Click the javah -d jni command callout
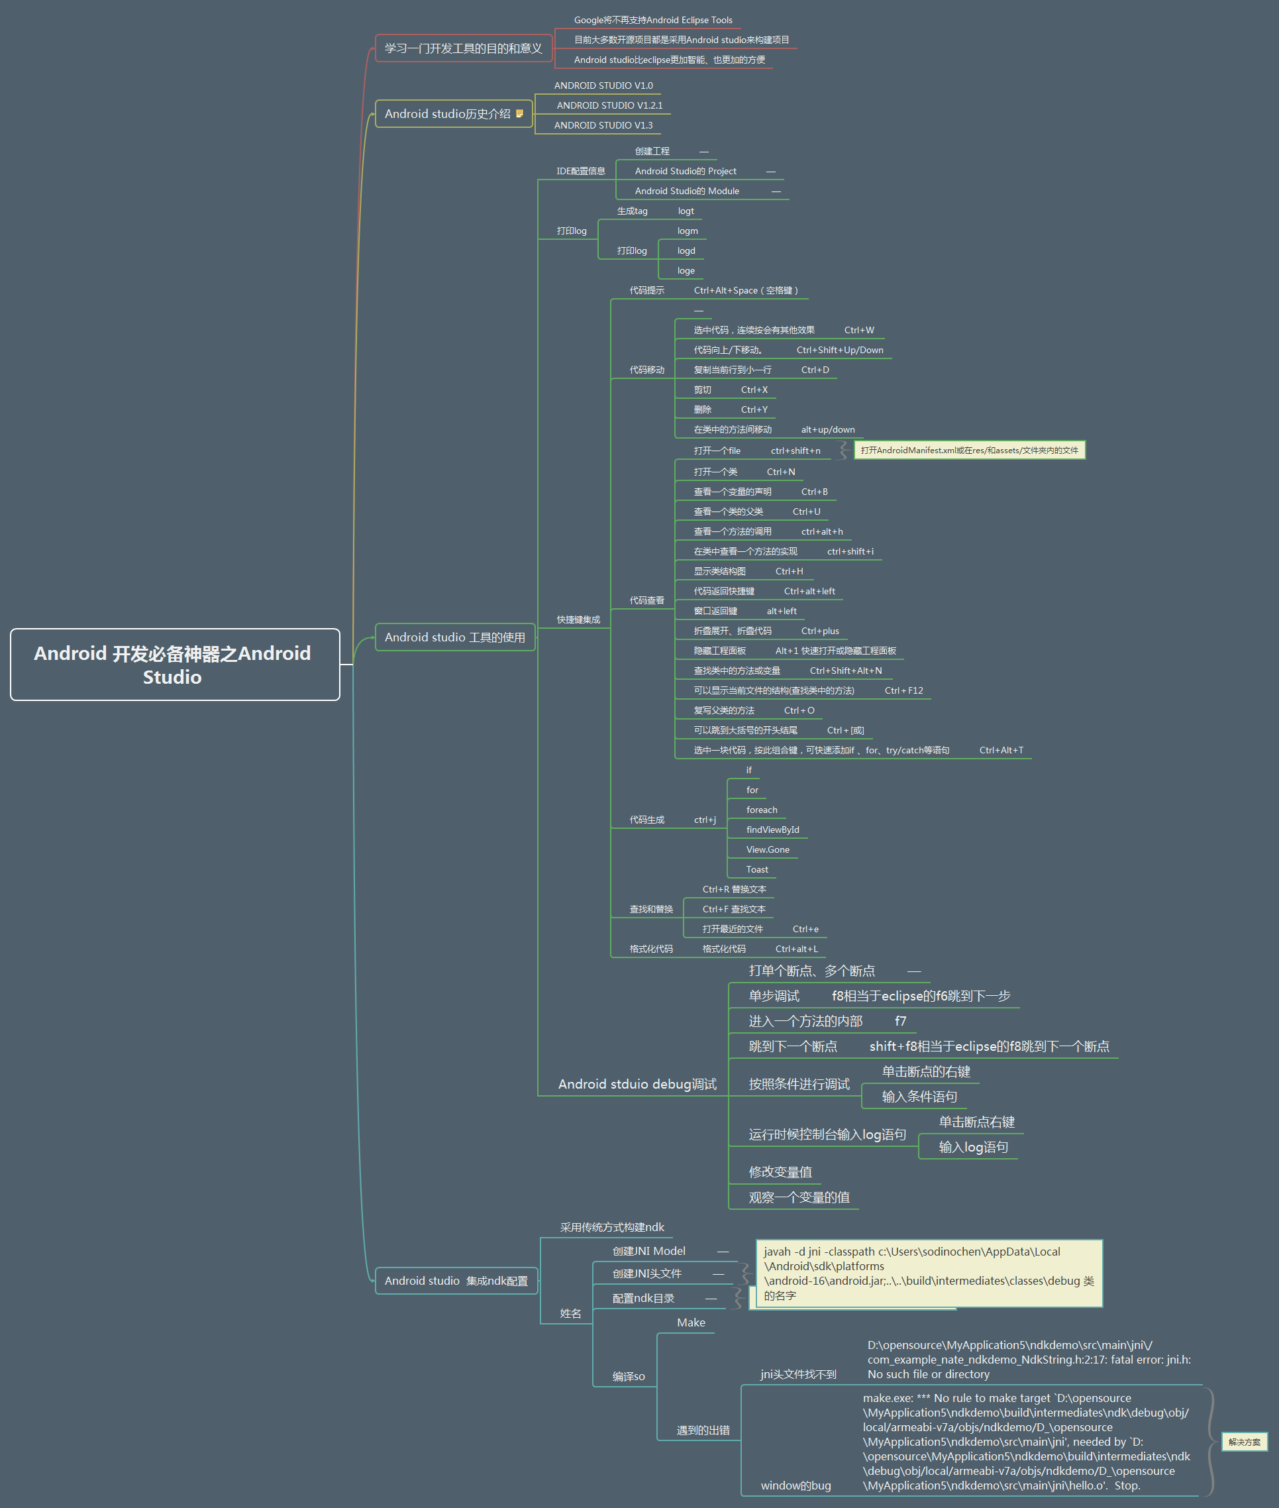 pyautogui.click(x=929, y=1273)
